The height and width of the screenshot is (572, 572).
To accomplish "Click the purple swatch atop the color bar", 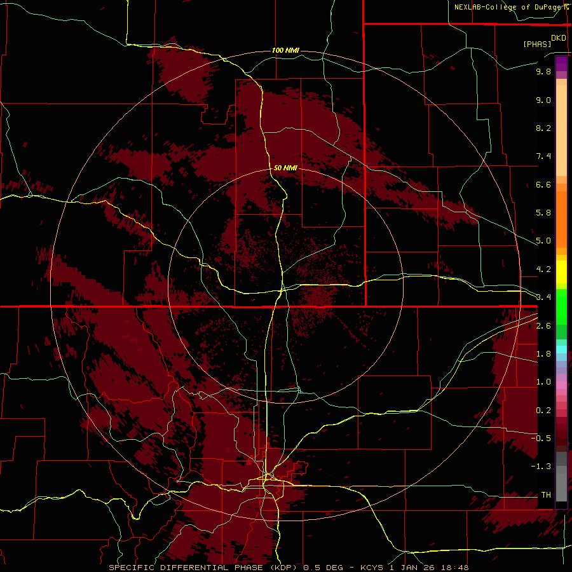I will 561,64.
